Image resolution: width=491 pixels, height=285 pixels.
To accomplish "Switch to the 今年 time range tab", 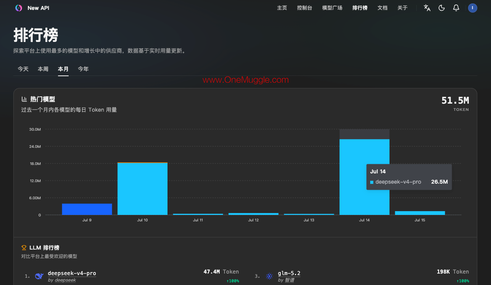I will pos(83,69).
